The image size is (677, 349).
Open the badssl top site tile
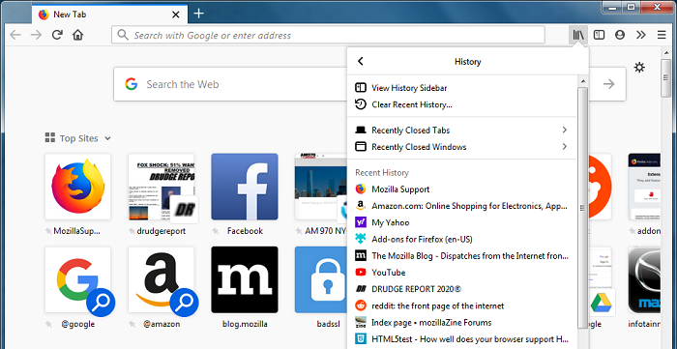[x=321, y=280]
